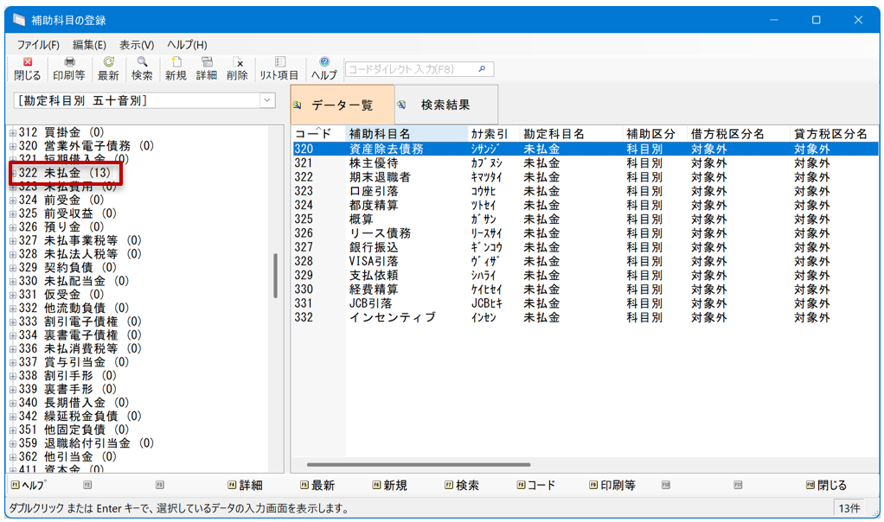Click the F12 閉じる function key button
The image size is (884, 522).
(827, 486)
